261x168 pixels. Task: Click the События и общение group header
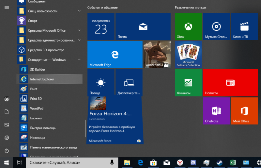tap(102, 8)
